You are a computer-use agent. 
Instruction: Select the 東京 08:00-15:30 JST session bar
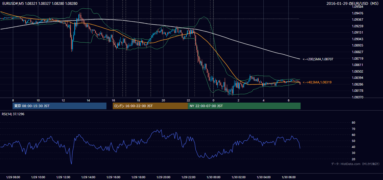[x=59, y=106]
